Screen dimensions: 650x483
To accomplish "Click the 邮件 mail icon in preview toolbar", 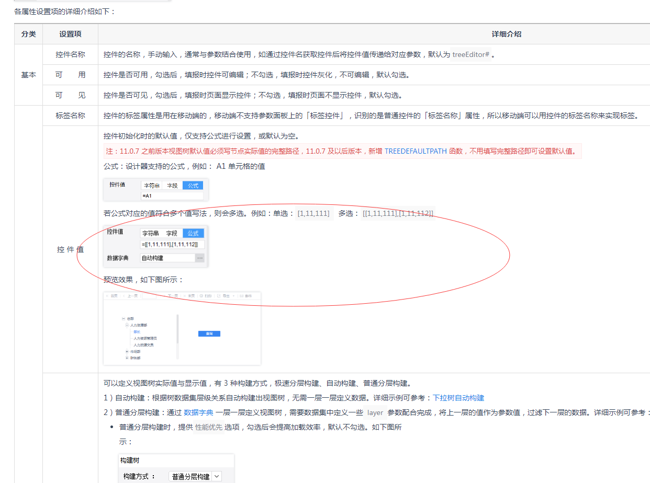I will [x=245, y=296].
